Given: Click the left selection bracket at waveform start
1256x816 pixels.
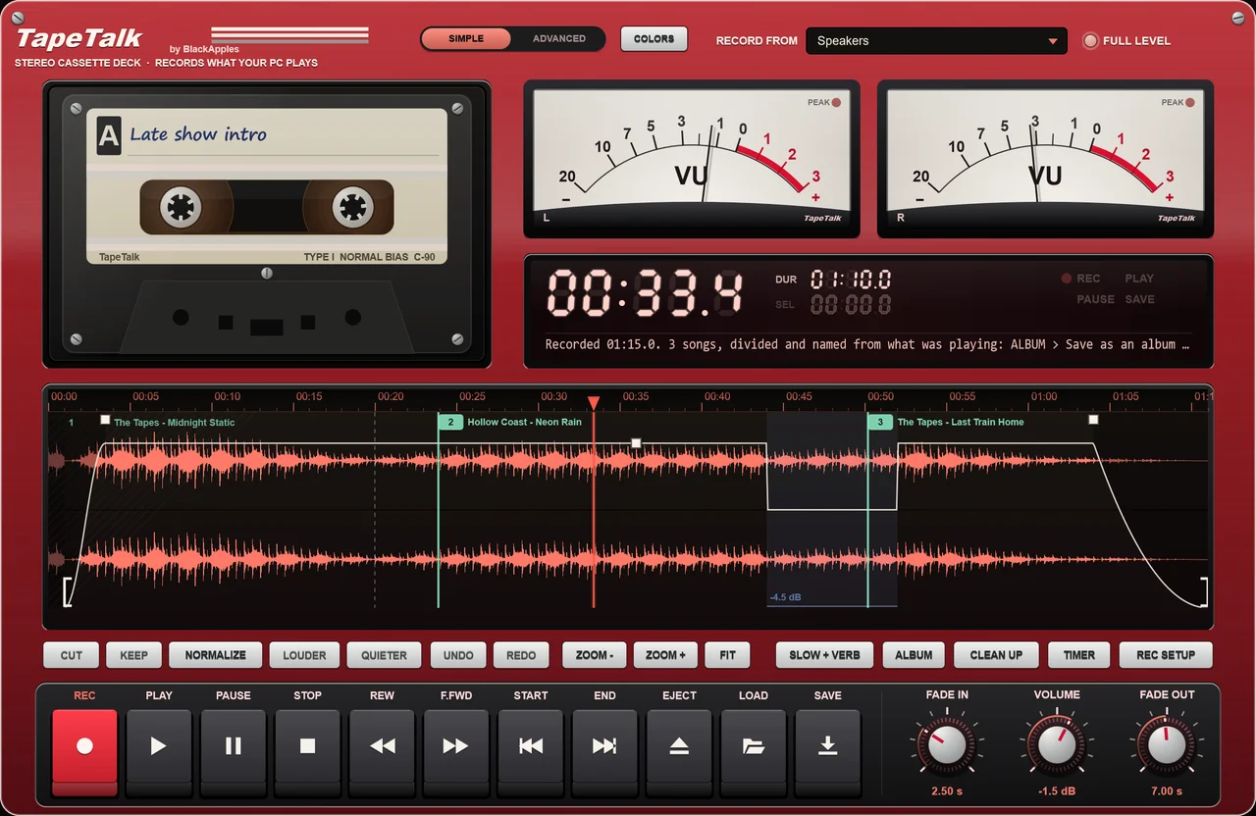Looking at the screenshot, I should pos(68,592).
